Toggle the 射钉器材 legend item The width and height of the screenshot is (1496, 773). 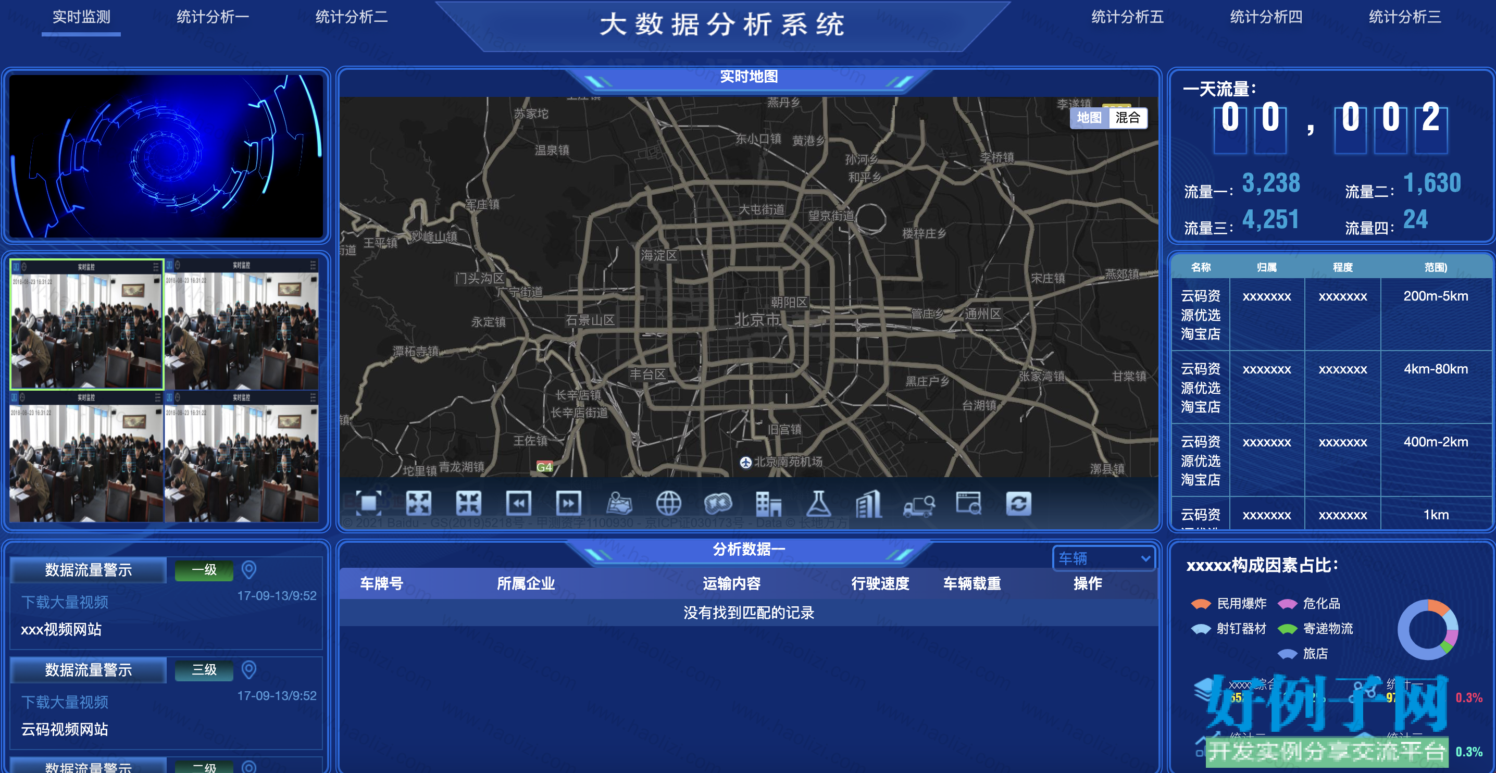pos(1228,628)
